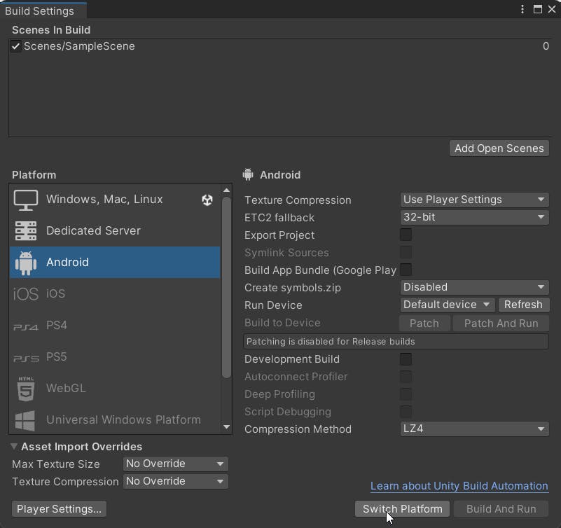561x528 pixels.
Task: Click the cloud icon next to Windows, Mac, Linux
Action: click(207, 200)
